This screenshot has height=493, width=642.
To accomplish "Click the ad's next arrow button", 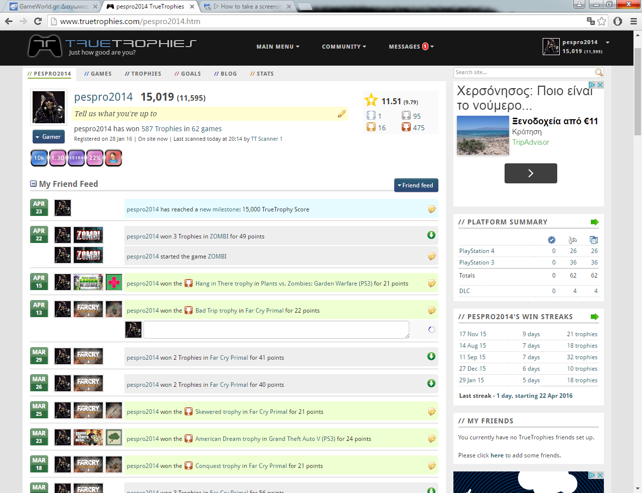I will pyautogui.click(x=531, y=173).
